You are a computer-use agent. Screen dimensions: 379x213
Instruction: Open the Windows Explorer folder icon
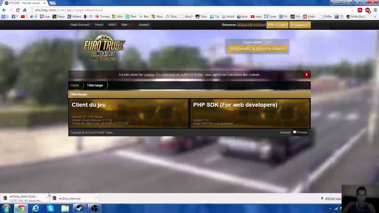point(65,209)
